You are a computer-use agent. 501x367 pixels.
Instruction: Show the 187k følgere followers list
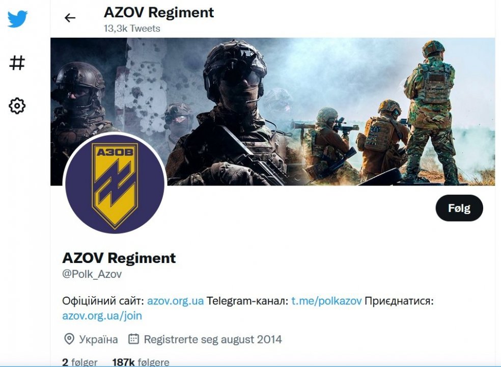[x=141, y=362]
